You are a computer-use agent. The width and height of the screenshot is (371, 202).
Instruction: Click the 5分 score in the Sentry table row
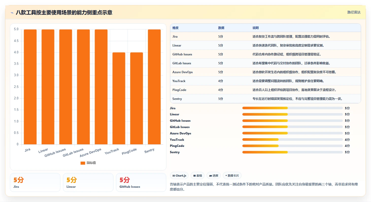pos(221,99)
